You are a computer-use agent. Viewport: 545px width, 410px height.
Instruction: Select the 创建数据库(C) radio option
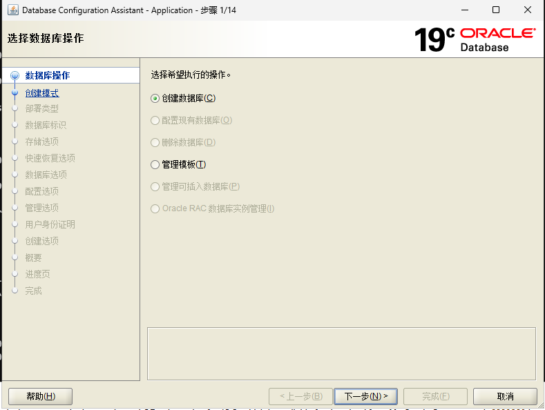tap(184, 98)
